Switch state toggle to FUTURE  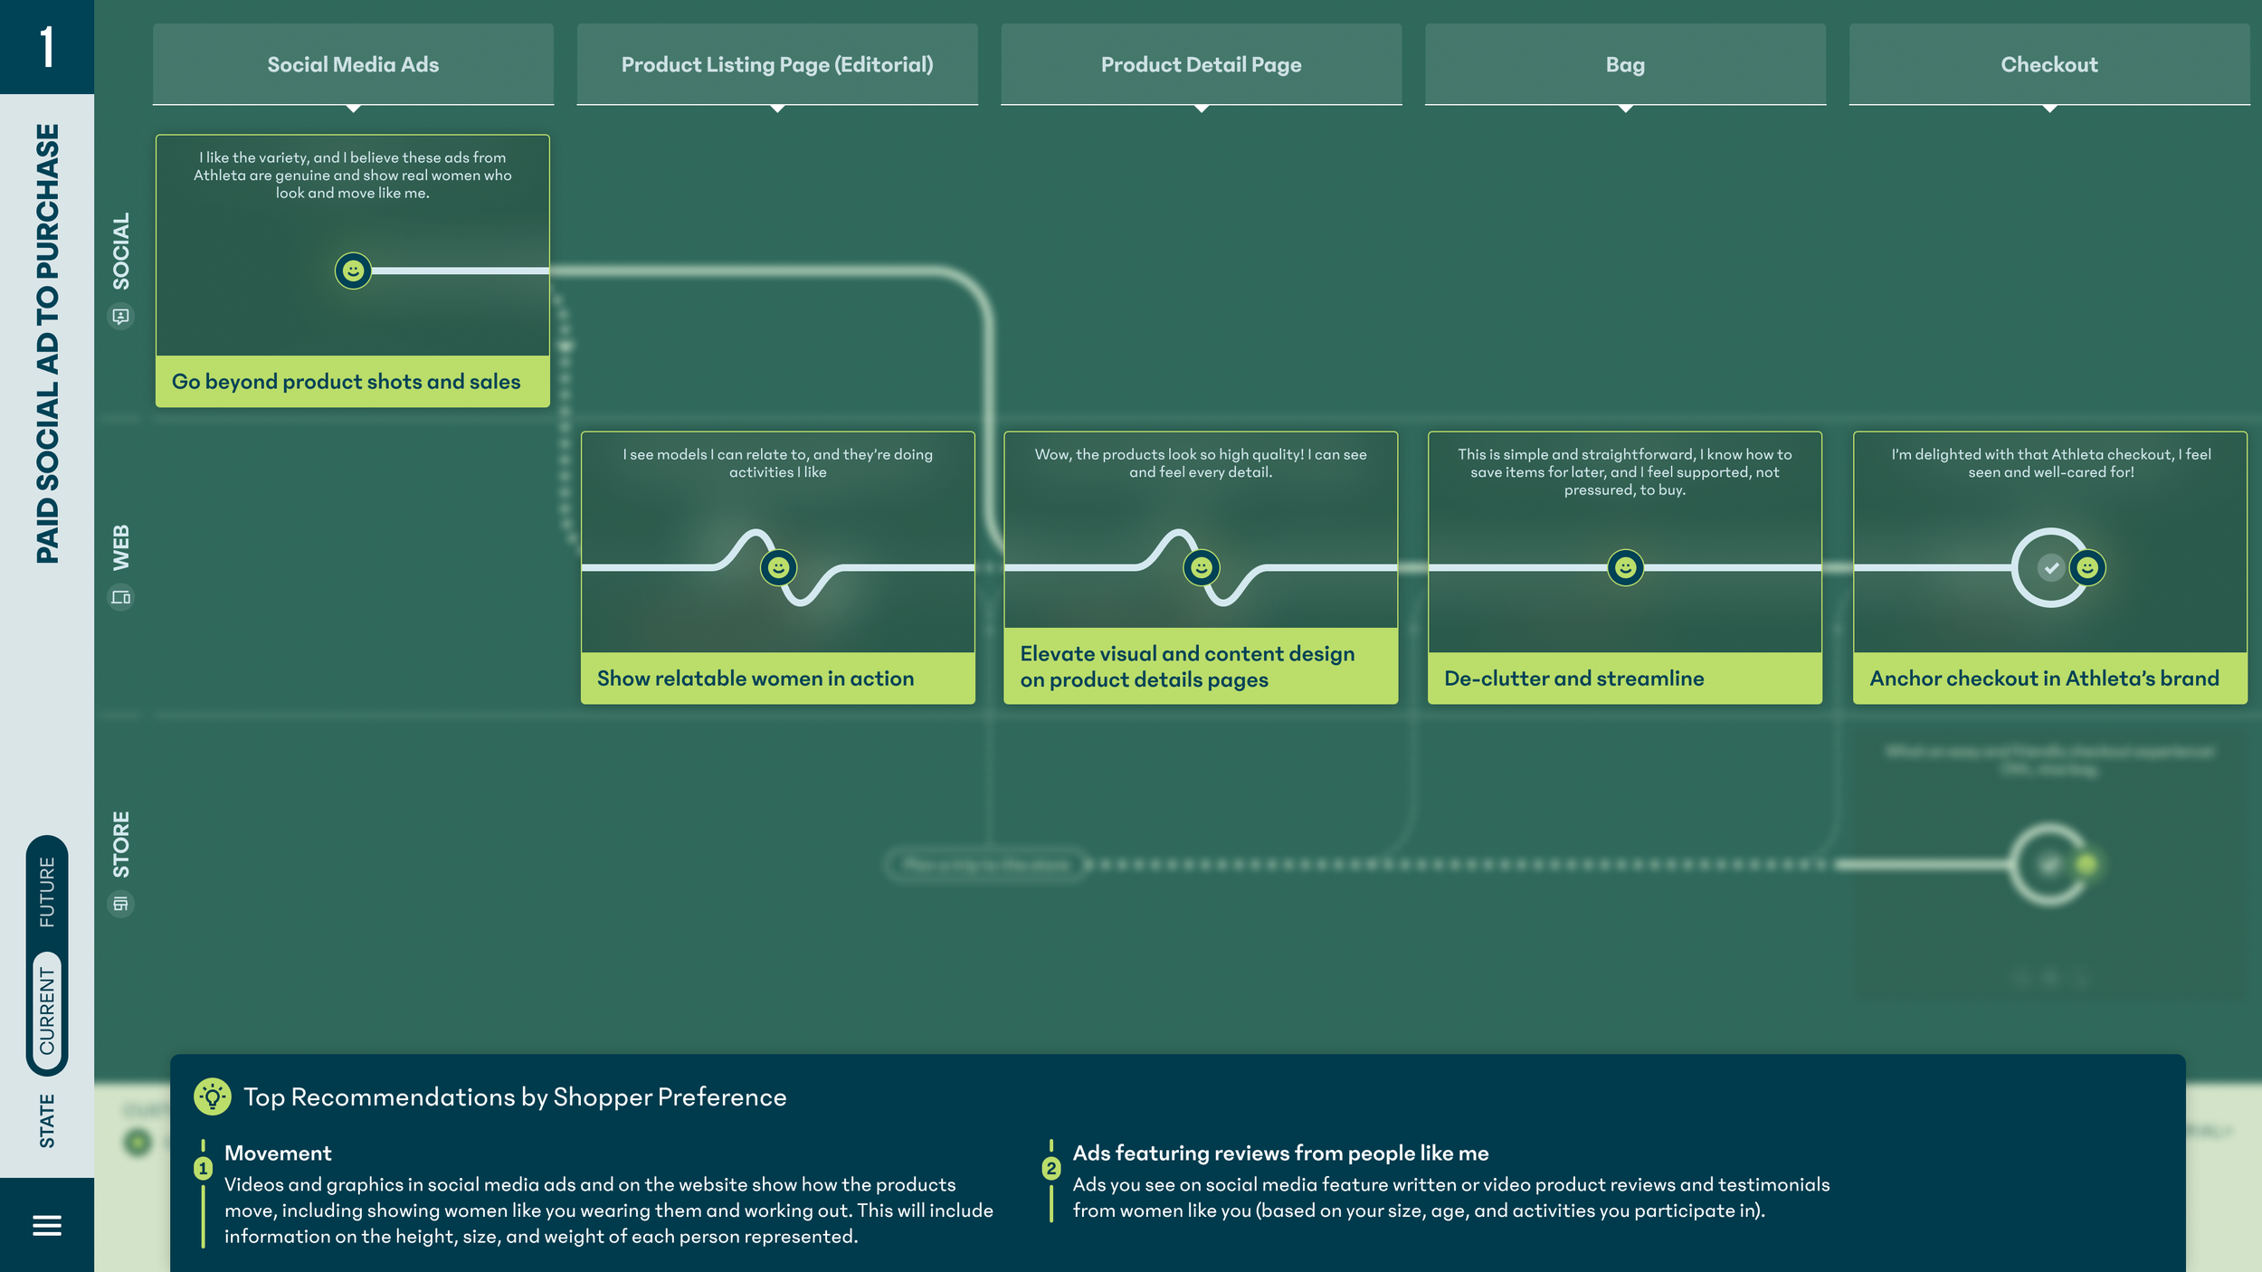point(47,892)
